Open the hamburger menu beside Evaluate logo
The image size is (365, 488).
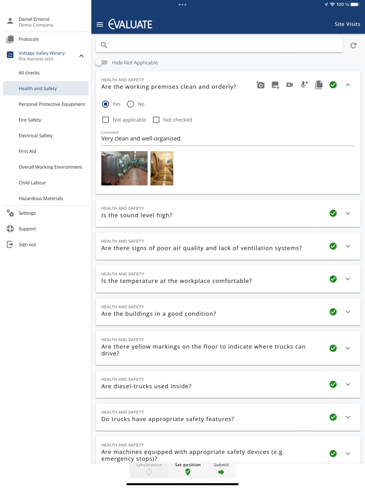[x=100, y=24]
